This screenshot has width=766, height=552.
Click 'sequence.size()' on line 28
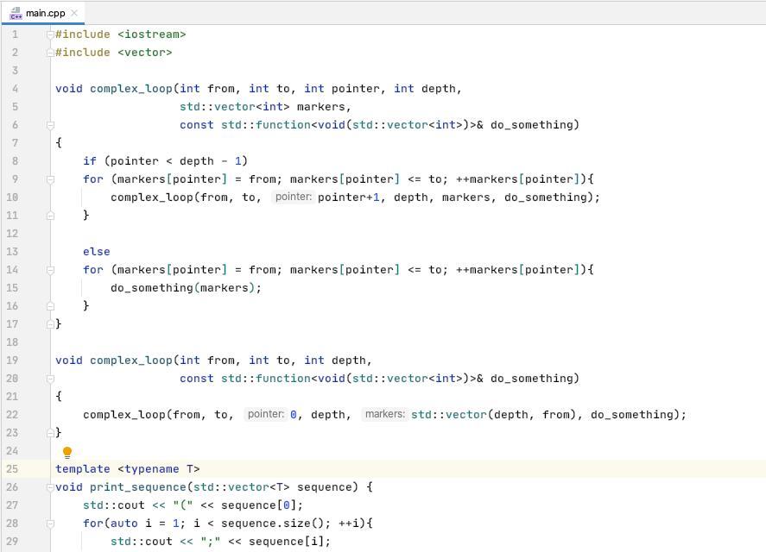[273, 524]
